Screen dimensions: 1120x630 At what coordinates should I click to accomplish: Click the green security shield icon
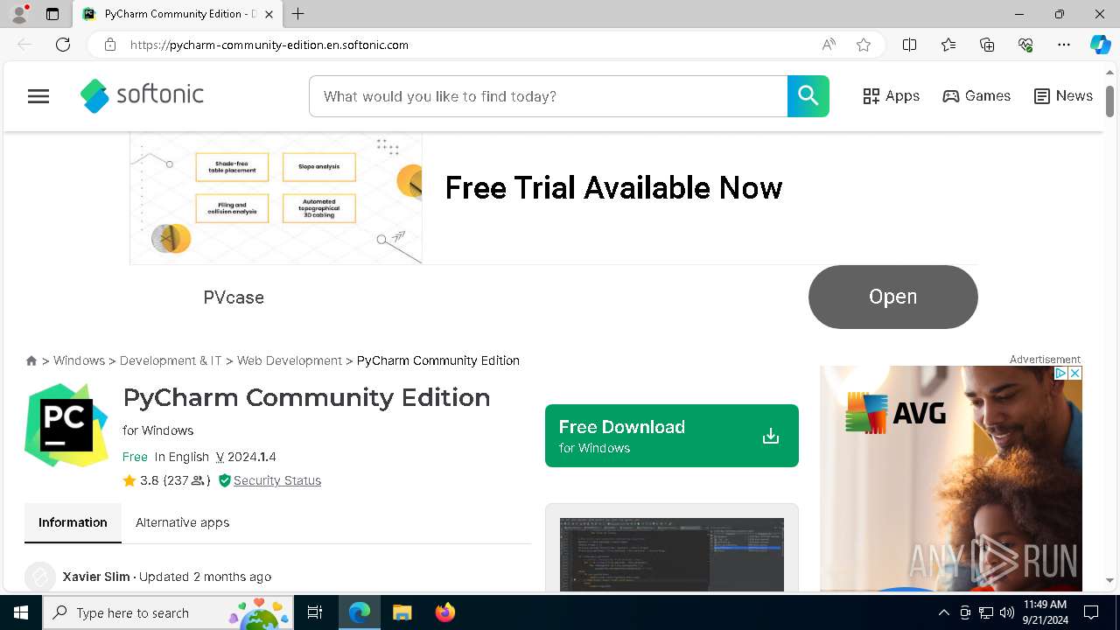pos(225,480)
